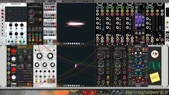Screen dimensions: 169x95
Task: Click the MASTER channel GAIN knob
Action: pyautogui.click(x=160, y=32)
